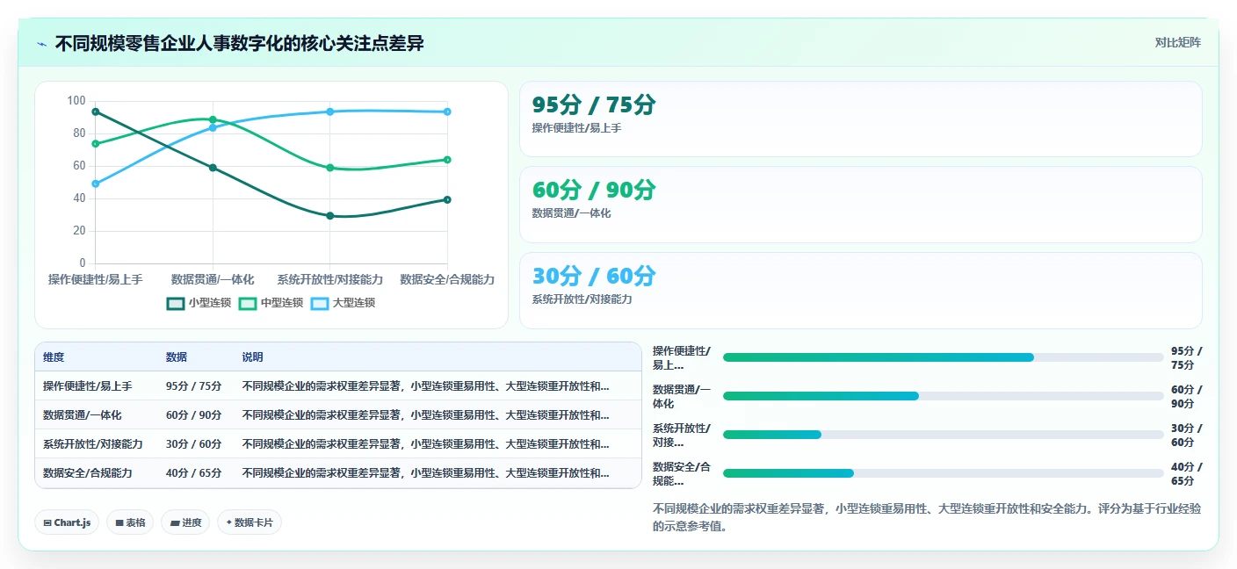Click 数据贯通/一体化 caption under 60分 card

[571, 213]
